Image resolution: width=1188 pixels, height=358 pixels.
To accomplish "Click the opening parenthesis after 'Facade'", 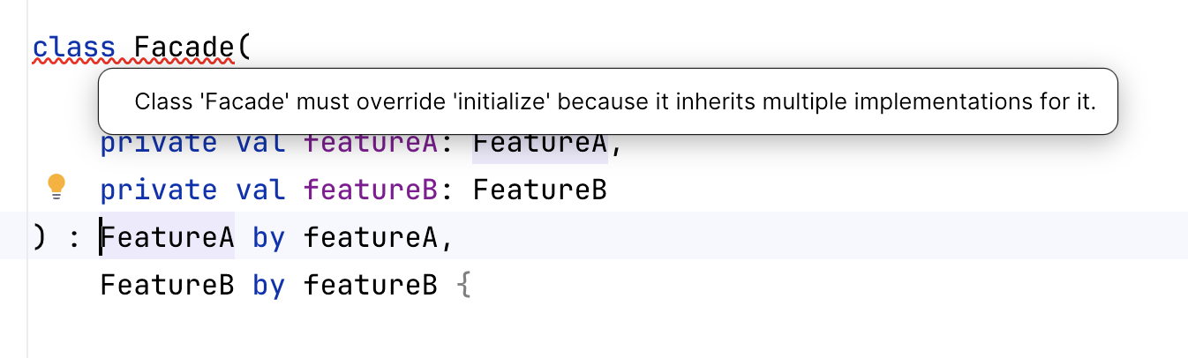I will tap(244, 47).
